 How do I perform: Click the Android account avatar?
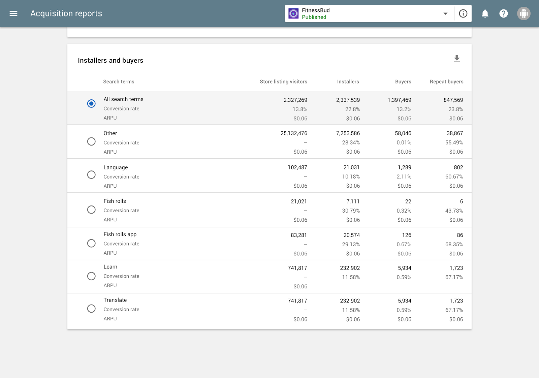524,13
